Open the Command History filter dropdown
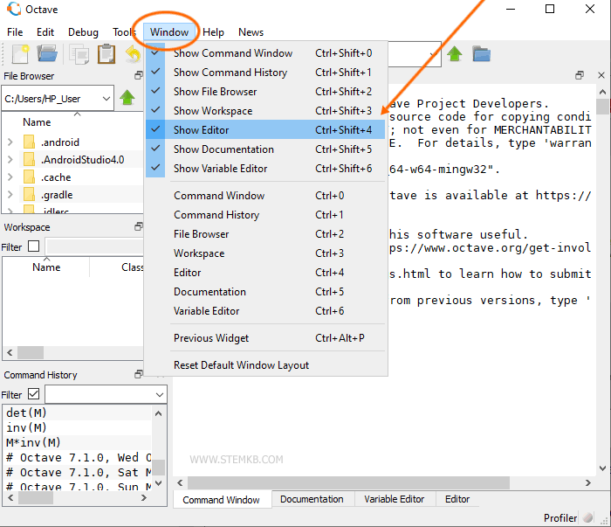611x527 pixels. tap(158, 395)
